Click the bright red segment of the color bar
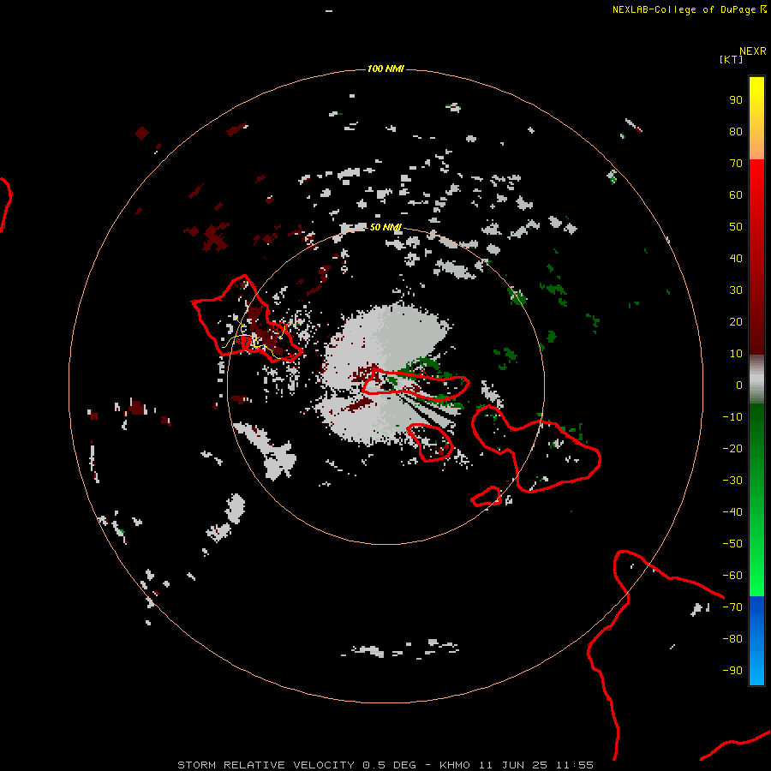 756,256
